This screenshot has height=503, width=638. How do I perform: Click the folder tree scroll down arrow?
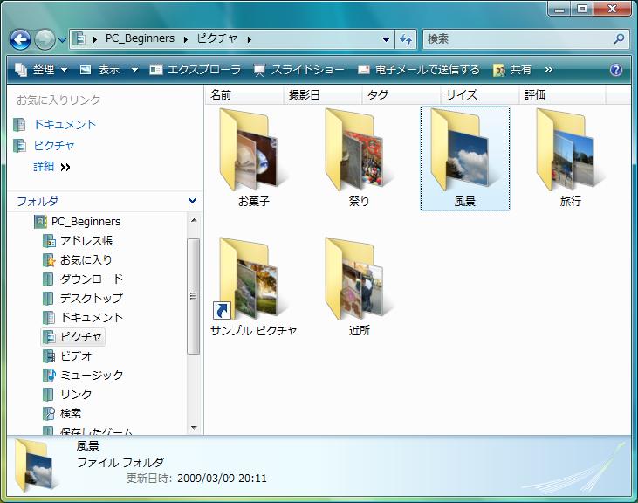click(x=194, y=427)
